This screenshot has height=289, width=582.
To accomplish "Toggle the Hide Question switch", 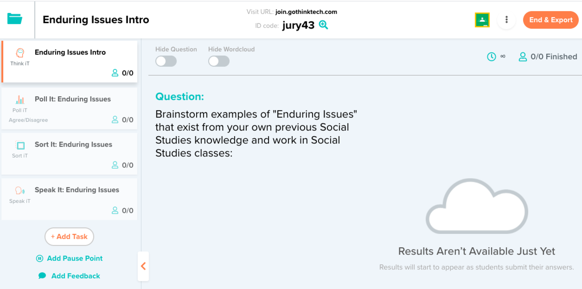I will (166, 61).
